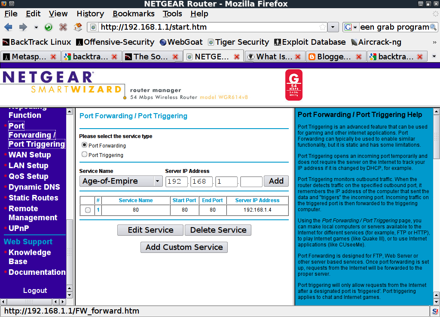440x317 pixels.
Task: Open UPnP in sidebar
Action: click(x=19, y=228)
